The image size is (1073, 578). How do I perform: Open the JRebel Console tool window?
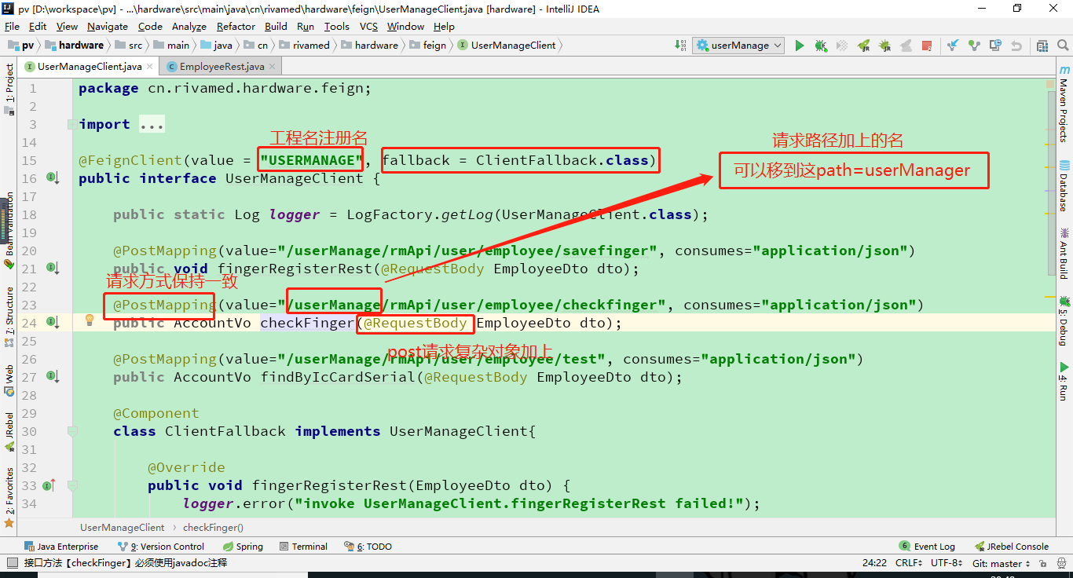coord(1012,547)
